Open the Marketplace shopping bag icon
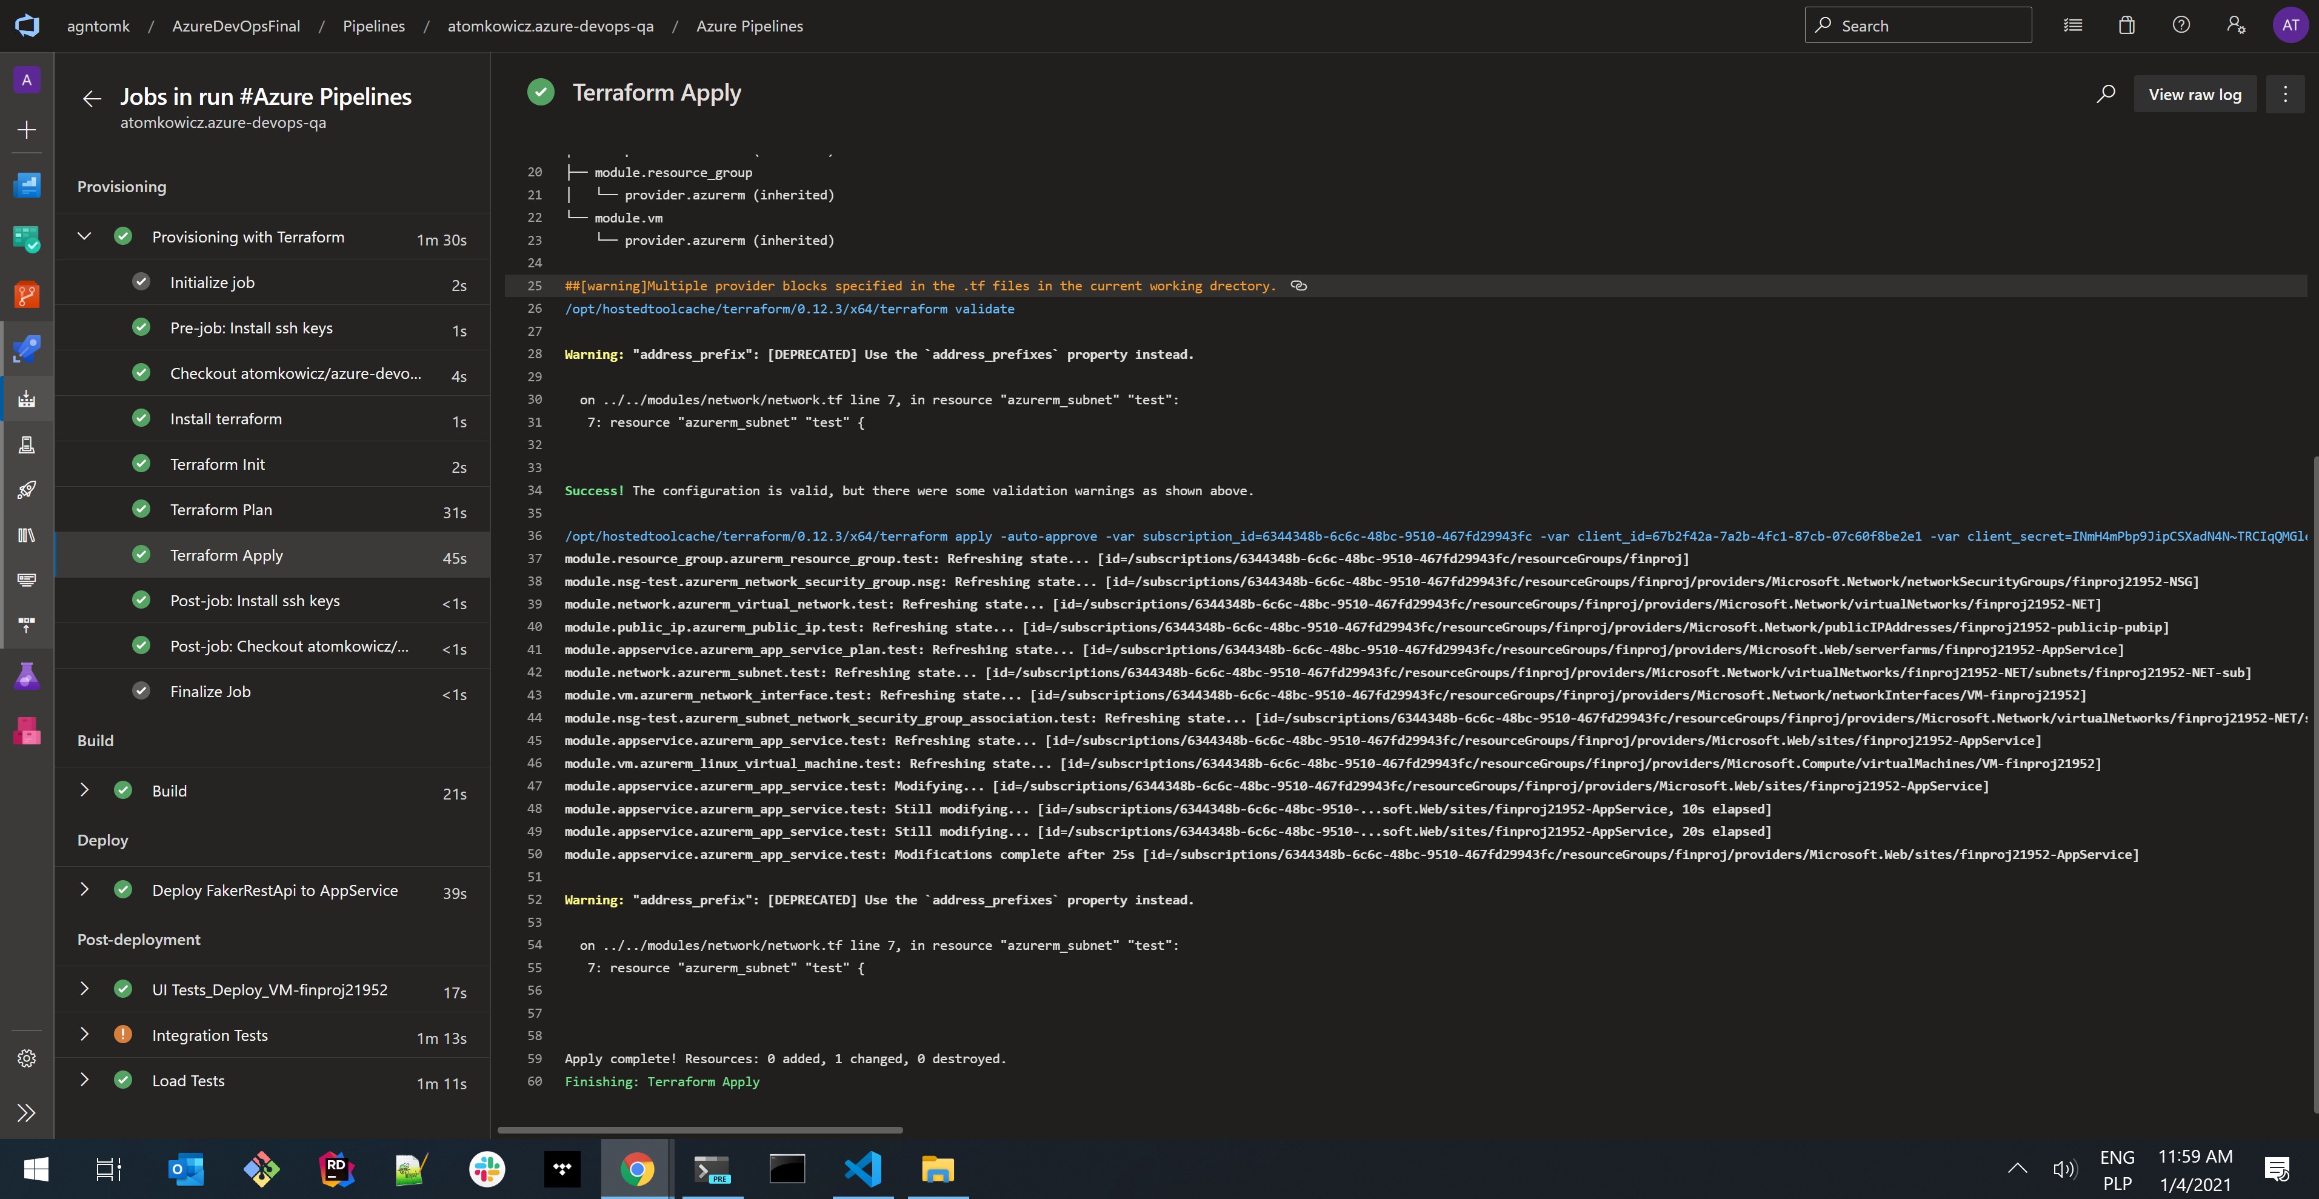 2126,25
